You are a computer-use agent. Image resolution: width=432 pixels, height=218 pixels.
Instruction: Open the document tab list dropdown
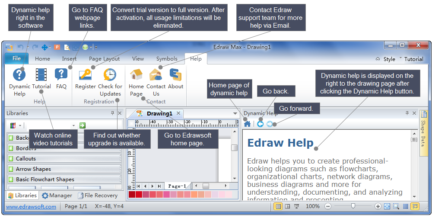(x=235, y=113)
